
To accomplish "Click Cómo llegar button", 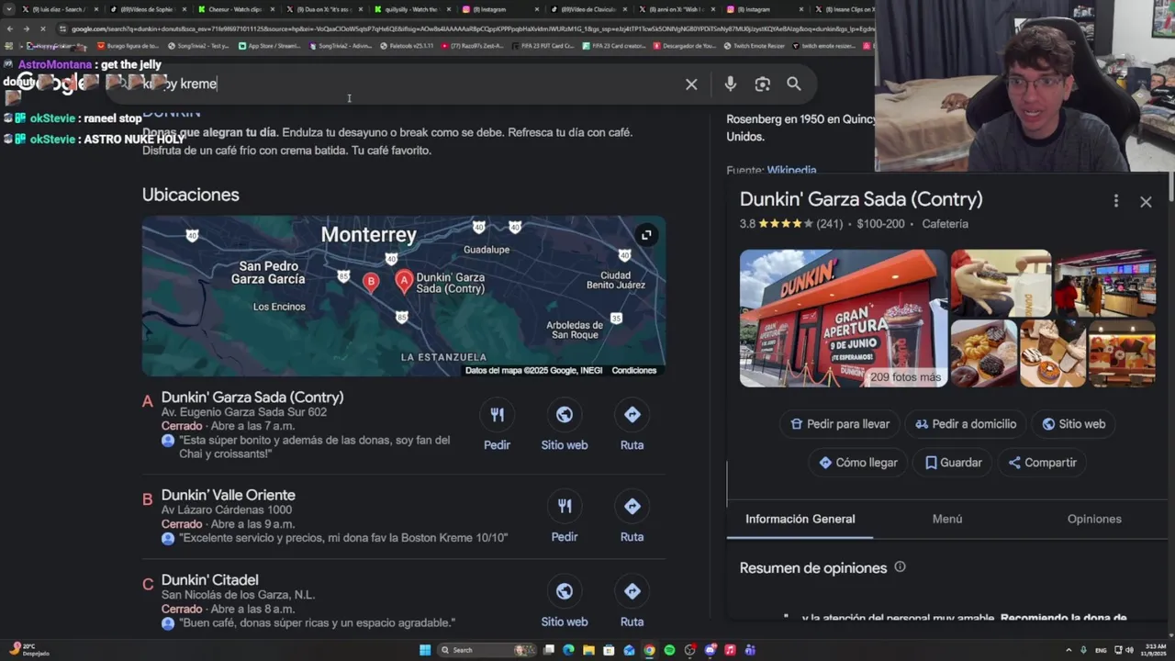I will click(x=857, y=463).
